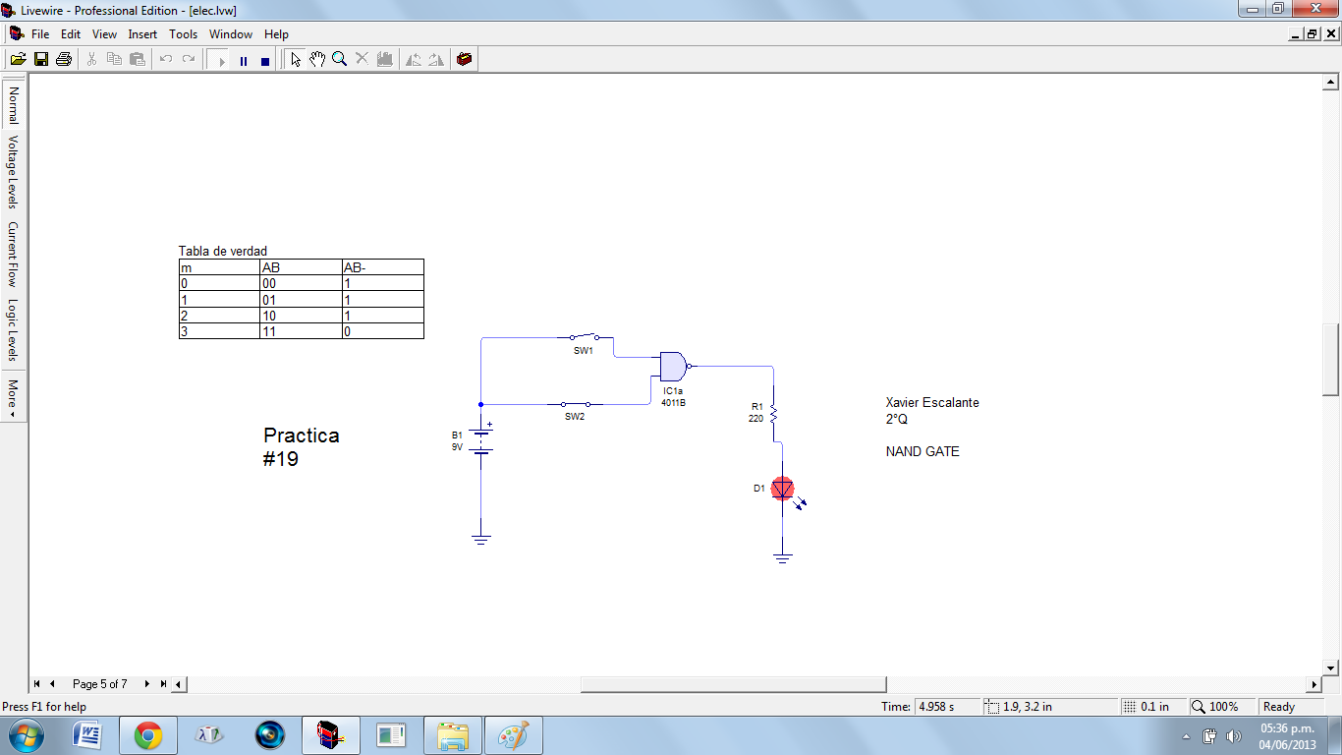The height and width of the screenshot is (755, 1342).
Task: Pause the running simulation
Action: tap(243, 58)
